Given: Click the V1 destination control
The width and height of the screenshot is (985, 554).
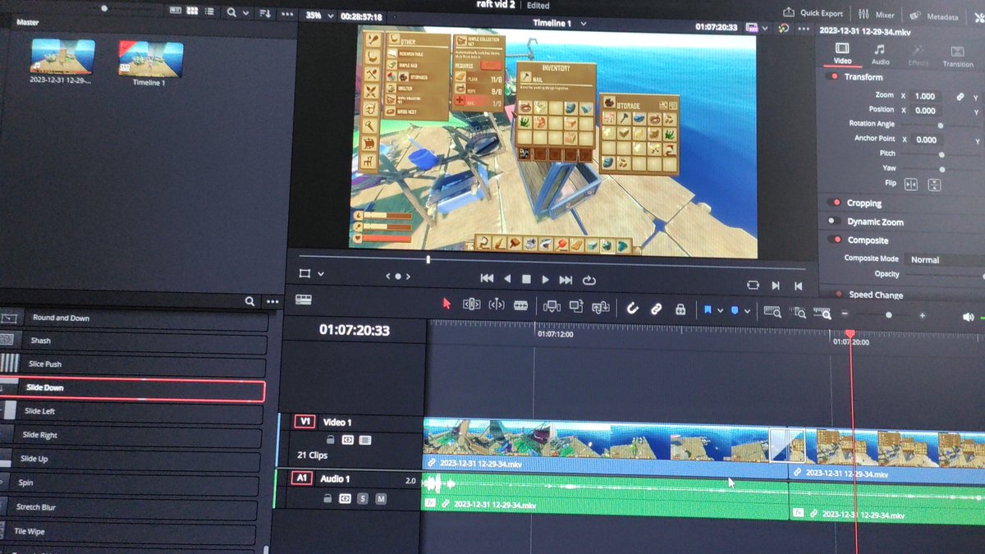Looking at the screenshot, I should [305, 422].
